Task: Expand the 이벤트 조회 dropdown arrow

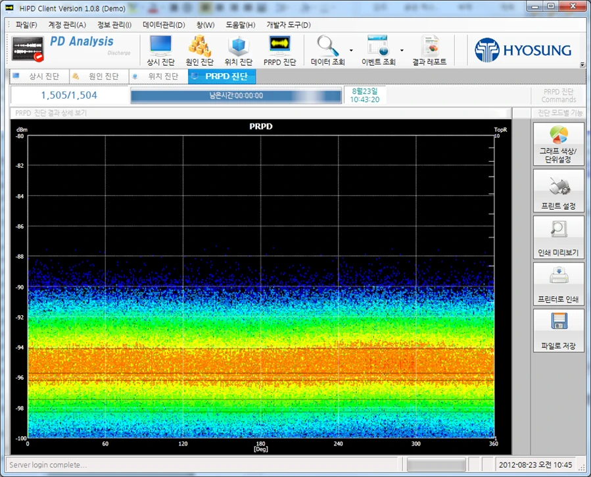Action: point(402,50)
